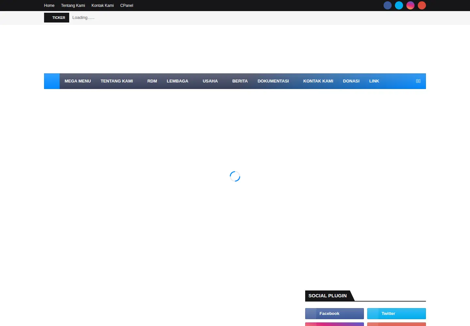This screenshot has width=470, height=326.
Task: Open Tentang Kami in the top bar
Action: click(x=73, y=6)
